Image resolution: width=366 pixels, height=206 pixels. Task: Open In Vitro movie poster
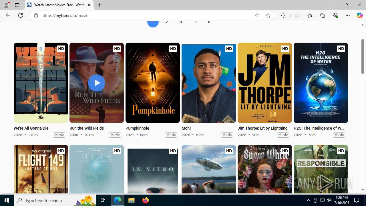pyautogui.click(x=153, y=169)
